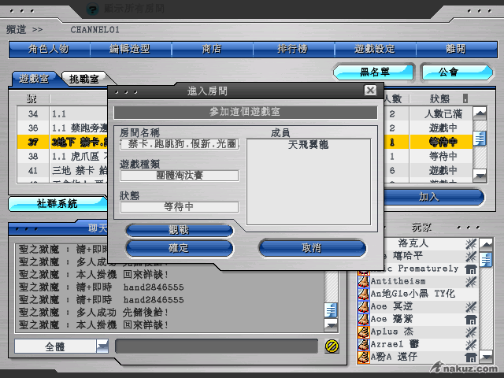Click the chat message input field
This screenshot has width=504, height=378.
(217, 346)
